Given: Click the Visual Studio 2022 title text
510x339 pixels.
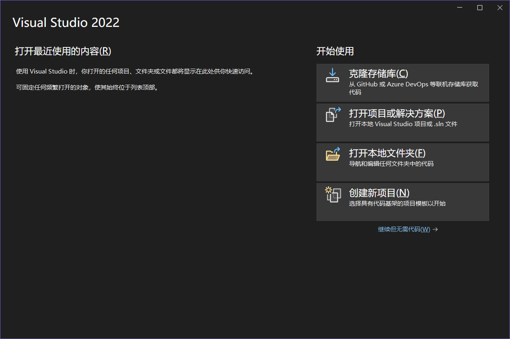Looking at the screenshot, I should 66,22.
